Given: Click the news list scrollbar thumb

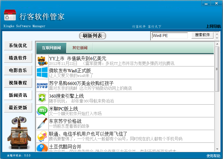Looking at the screenshot, I should pyautogui.click(x=217, y=69).
